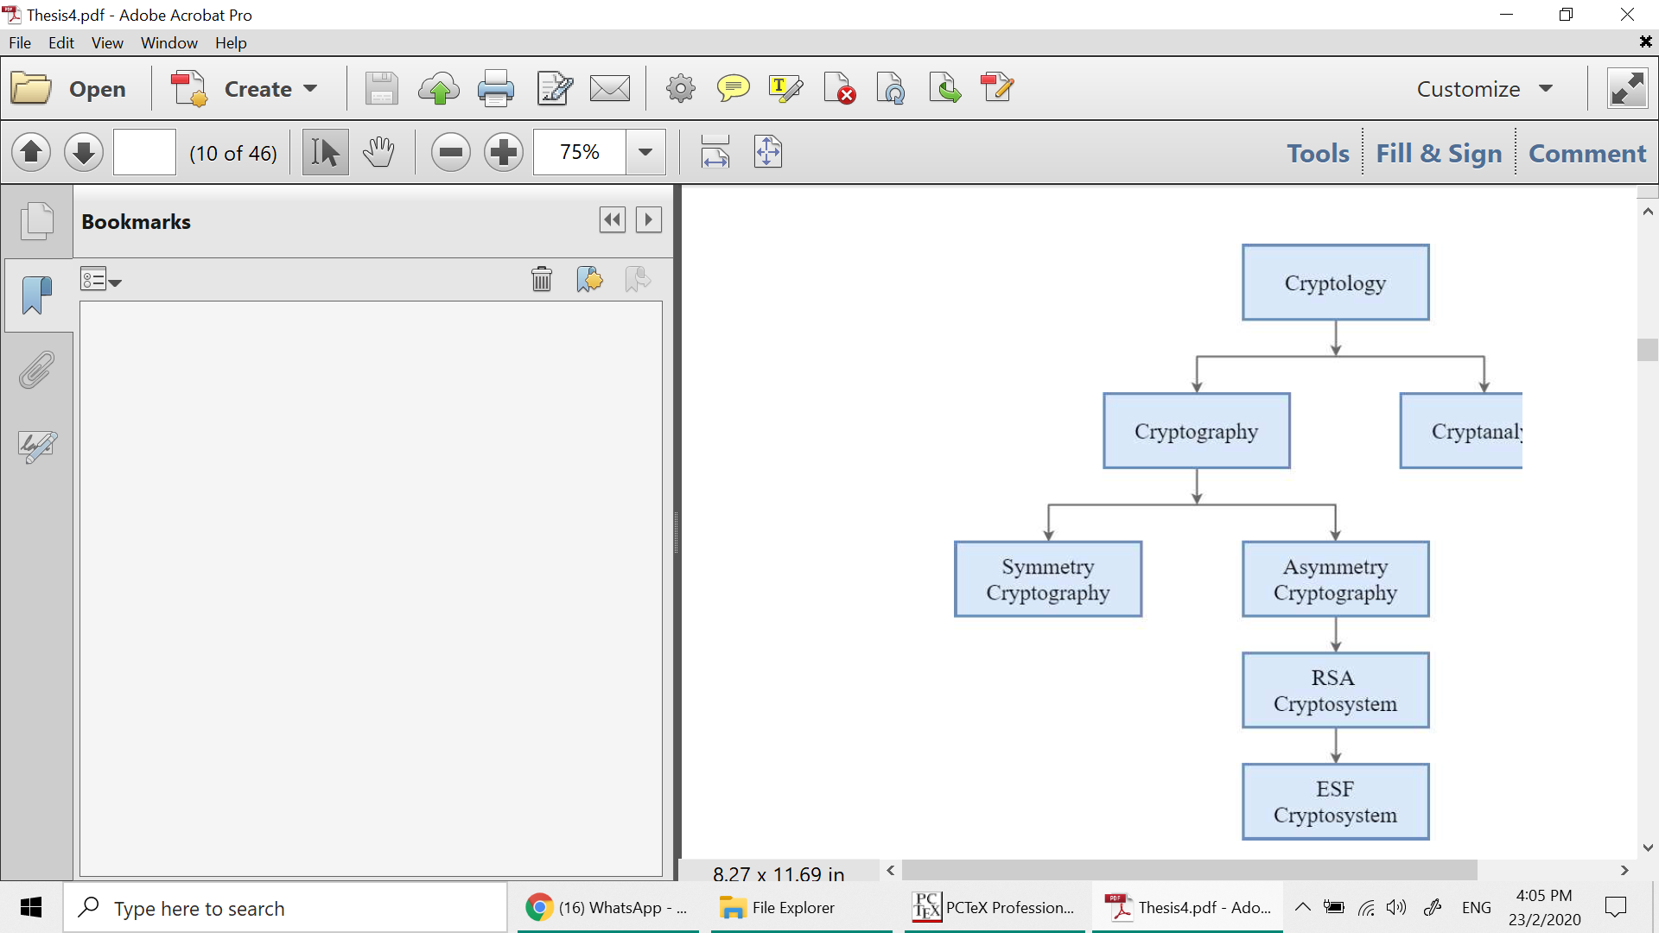Click the delete page icon
The width and height of the screenshot is (1659, 933).
pos(839,88)
